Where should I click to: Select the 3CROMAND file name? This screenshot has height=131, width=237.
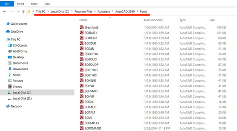coord(93,128)
